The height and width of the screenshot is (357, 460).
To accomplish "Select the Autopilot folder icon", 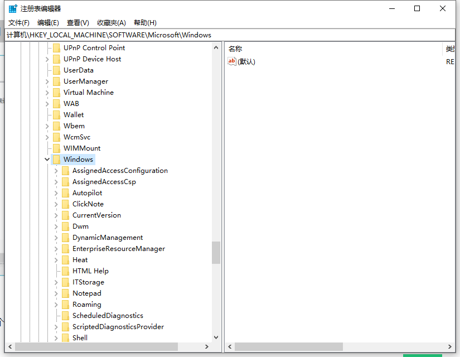I will (66, 192).
